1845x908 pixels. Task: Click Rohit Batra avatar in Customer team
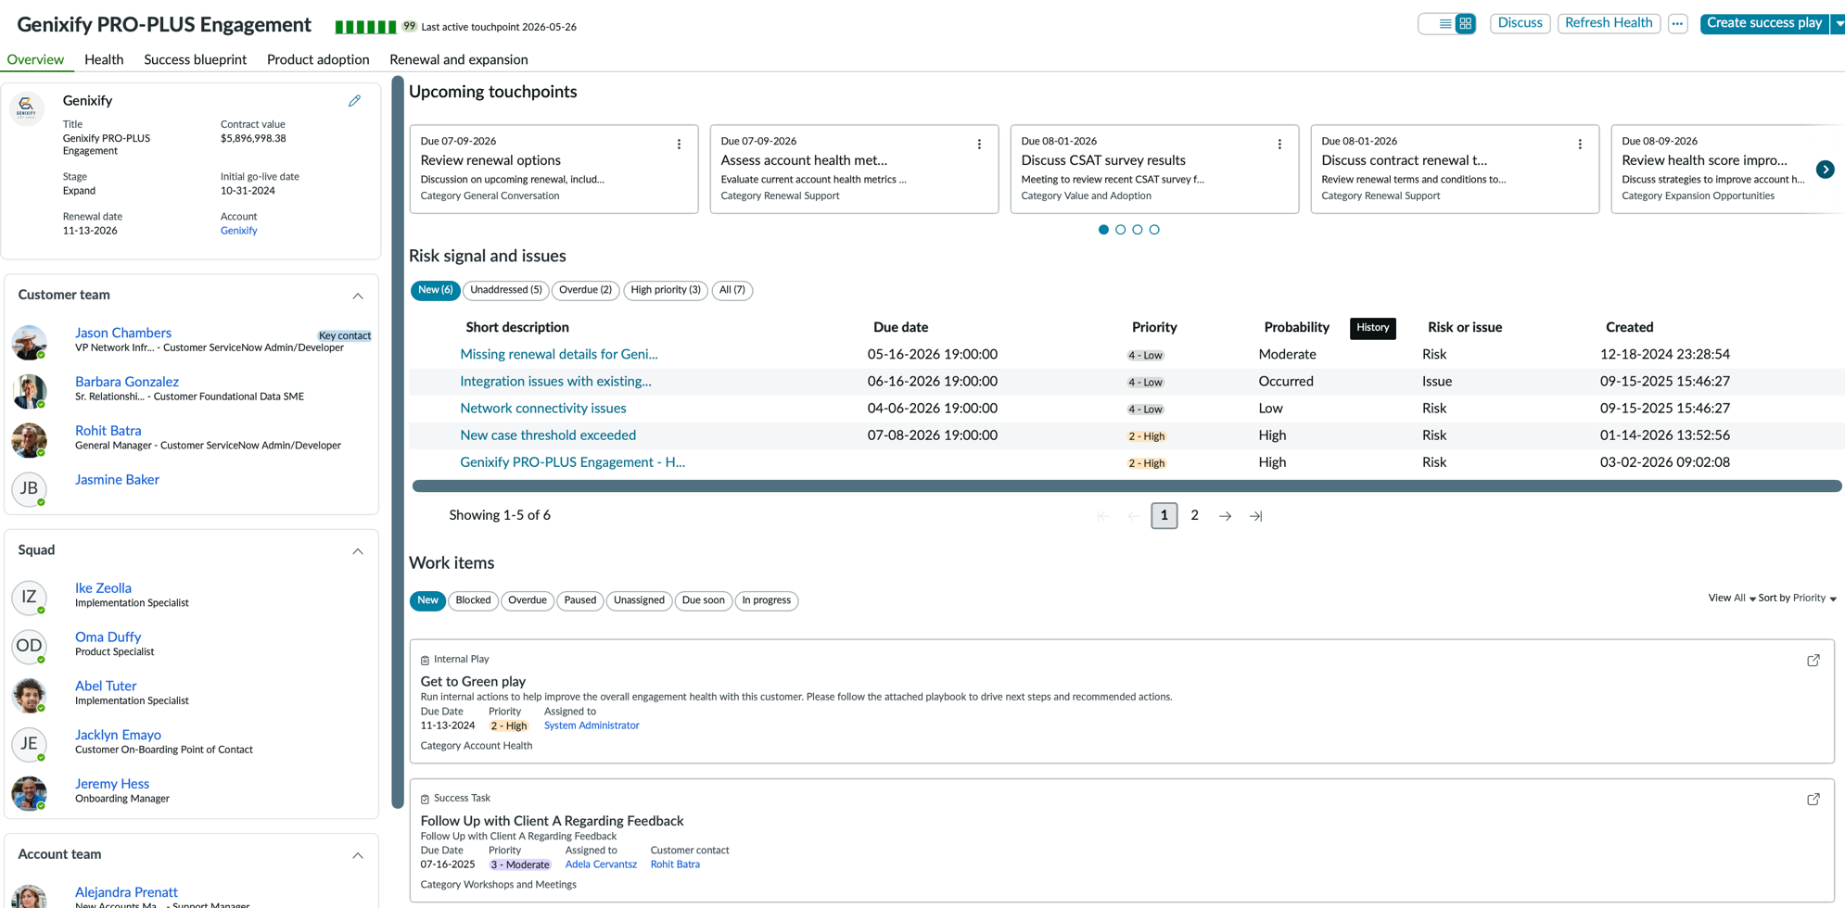(x=29, y=440)
